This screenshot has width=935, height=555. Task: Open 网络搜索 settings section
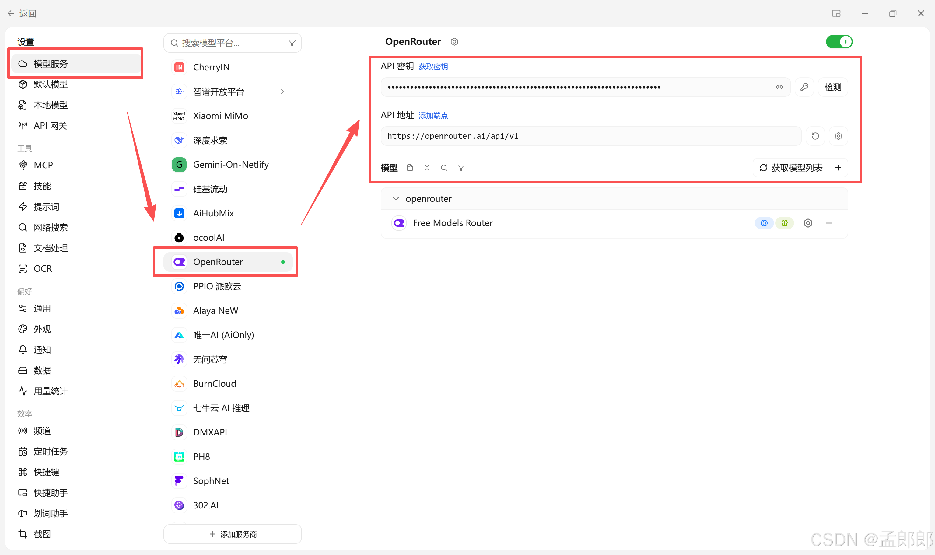[76, 227]
